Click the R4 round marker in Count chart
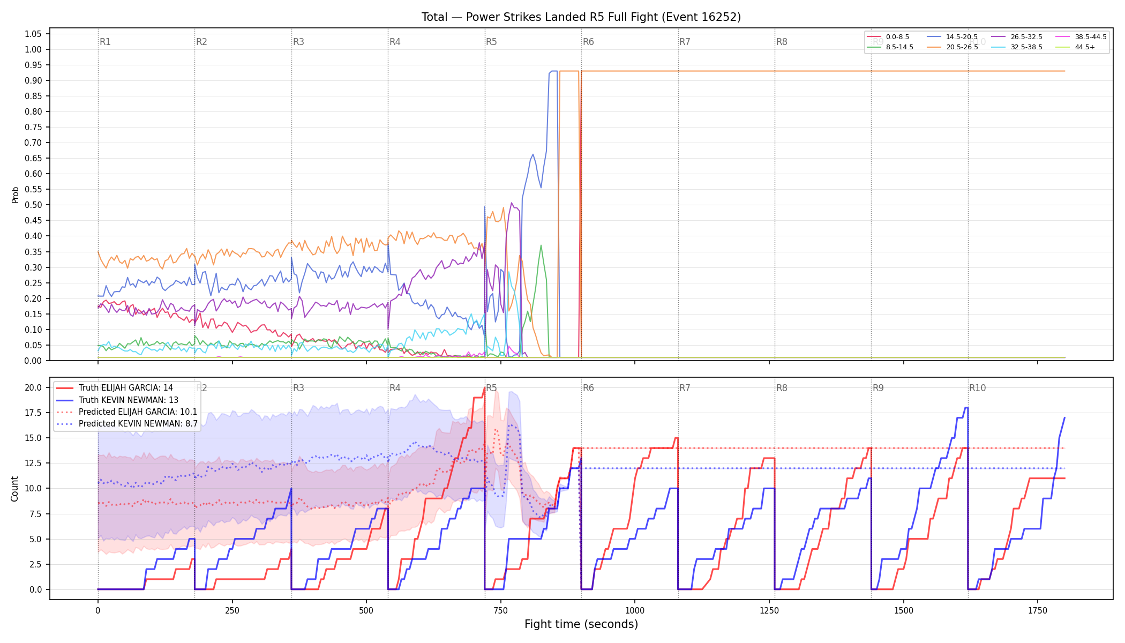The image size is (1125, 643). click(x=395, y=388)
